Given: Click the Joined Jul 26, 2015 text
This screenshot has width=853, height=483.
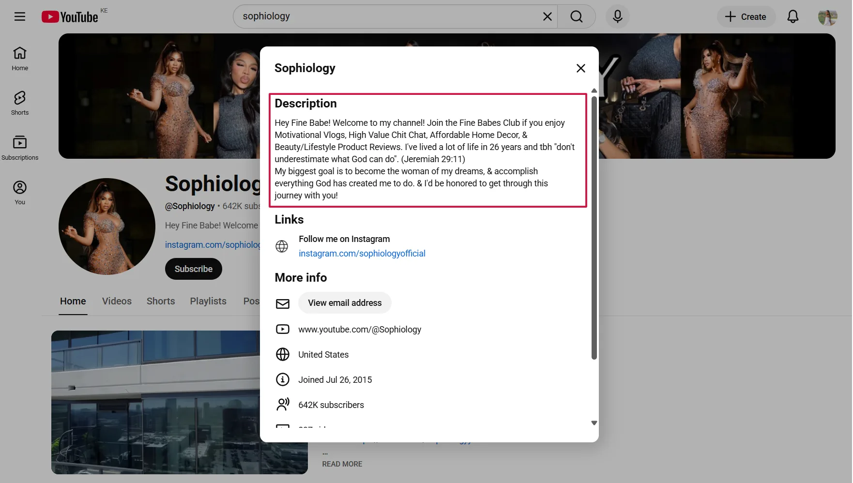Looking at the screenshot, I should click(x=335, y=380).
